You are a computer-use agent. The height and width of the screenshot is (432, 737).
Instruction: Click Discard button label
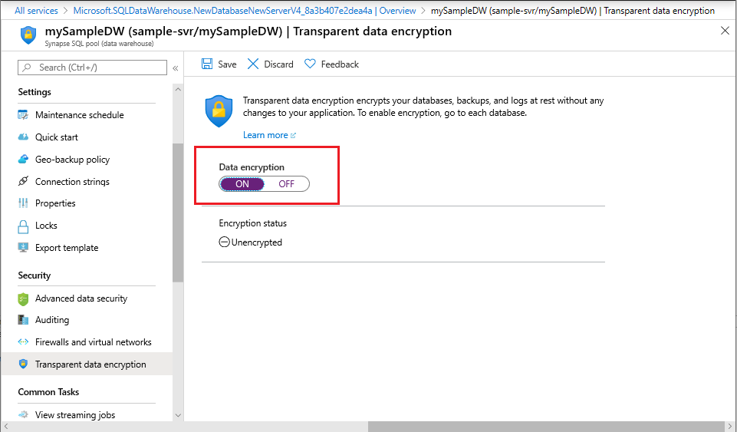tap(278, 64)
